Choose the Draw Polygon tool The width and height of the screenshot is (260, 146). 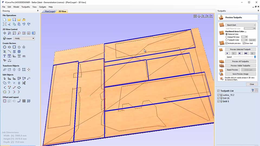coord(19,47)
